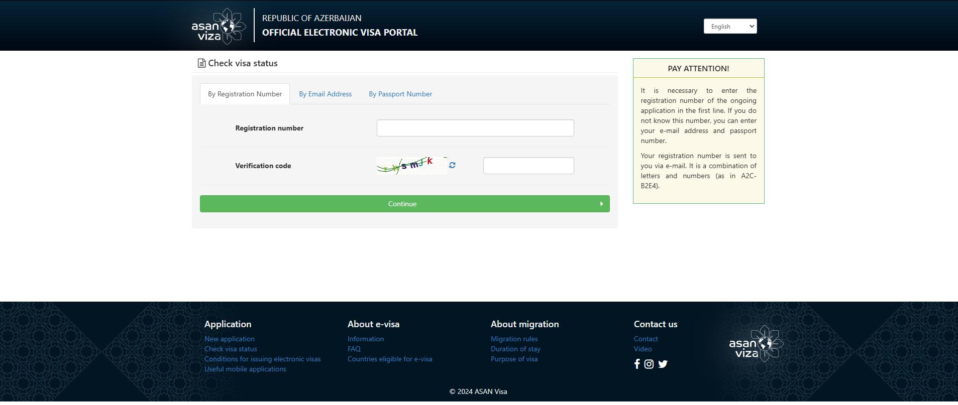Open the Migration rules link
Viewport: 958px width, 405px height.
pyautogui.click(x=514, y=339)
